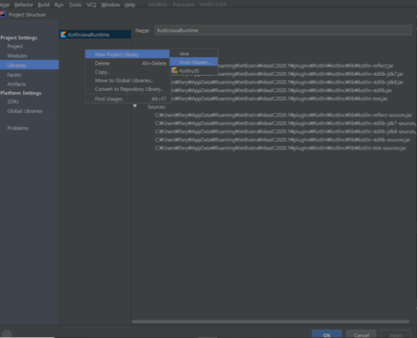The height and width of the screenshot is (338, 417).
Task: Select kotlin-stdlib-sources.jar entry
Action: pos(283,140)
